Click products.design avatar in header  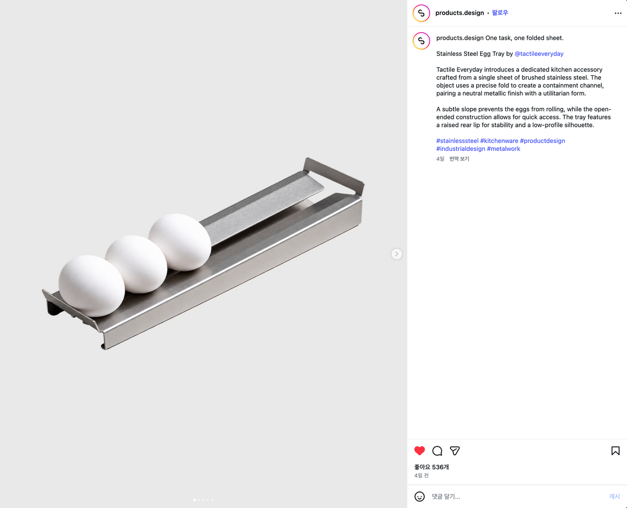click(421, 13)
